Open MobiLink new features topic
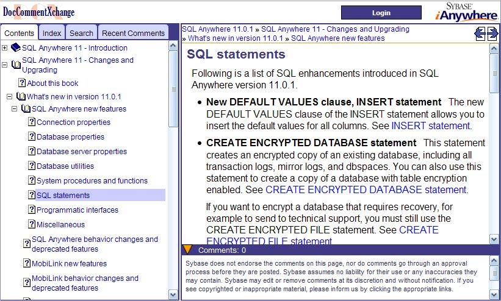Viewport: 501px width, 301px height. coord(69,263)
